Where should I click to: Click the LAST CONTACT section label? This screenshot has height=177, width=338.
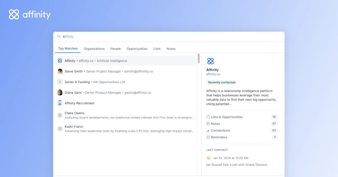217,150
